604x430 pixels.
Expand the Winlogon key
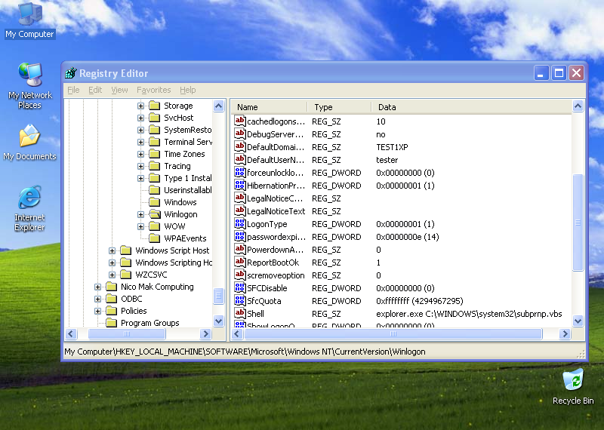tap(140, 214)
